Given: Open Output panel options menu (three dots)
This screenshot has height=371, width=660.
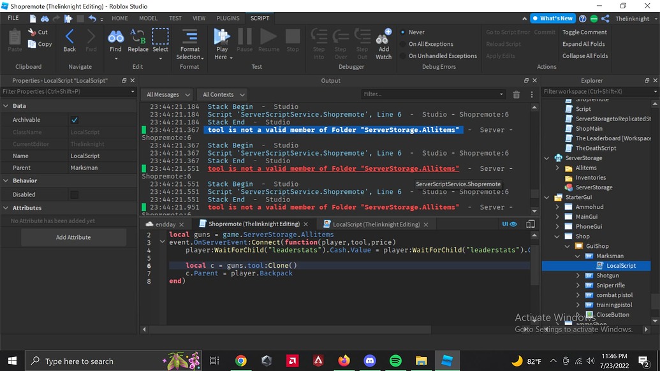Looking at the screenshot, I should (x=532, y=94).
